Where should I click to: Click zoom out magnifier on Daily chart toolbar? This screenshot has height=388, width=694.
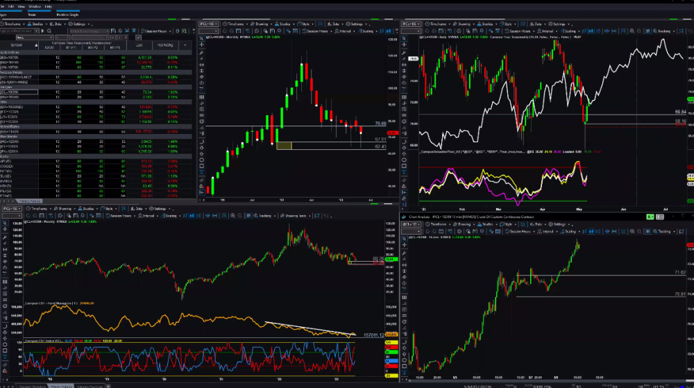(x=640, y=31)
